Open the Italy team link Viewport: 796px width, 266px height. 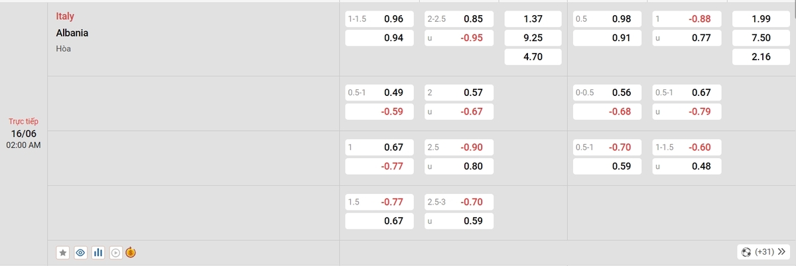coord(65,17)
